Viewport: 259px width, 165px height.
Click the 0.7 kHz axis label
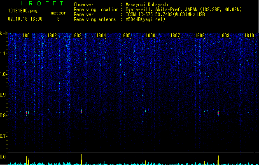pos(4,136)
